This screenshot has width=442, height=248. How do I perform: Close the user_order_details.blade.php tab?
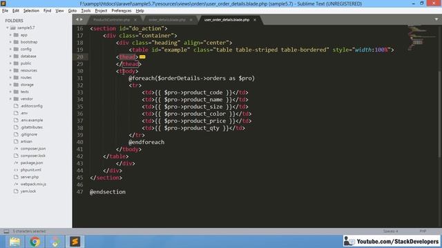(x=255, y=20)
